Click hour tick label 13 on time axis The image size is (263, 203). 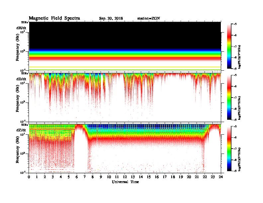pyautogui.click(x=133, y=177)
